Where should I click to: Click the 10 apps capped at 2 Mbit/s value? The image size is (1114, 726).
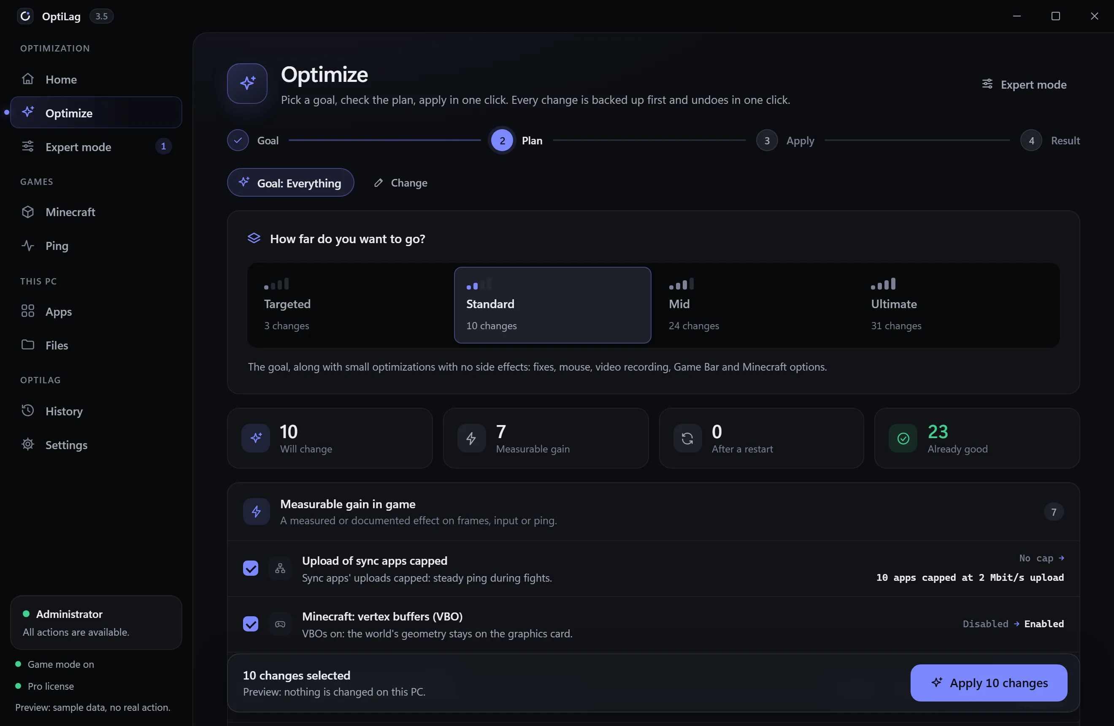click(970, 577)
